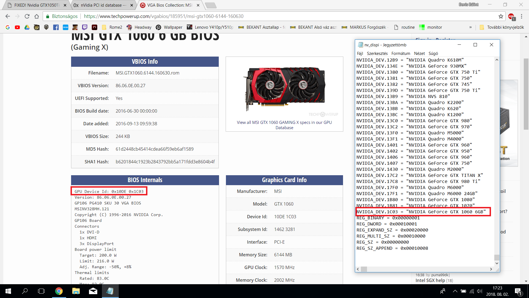Show hidden system tray icons
This screenshot has width=529, height=298.
click(x=455, y=291)
